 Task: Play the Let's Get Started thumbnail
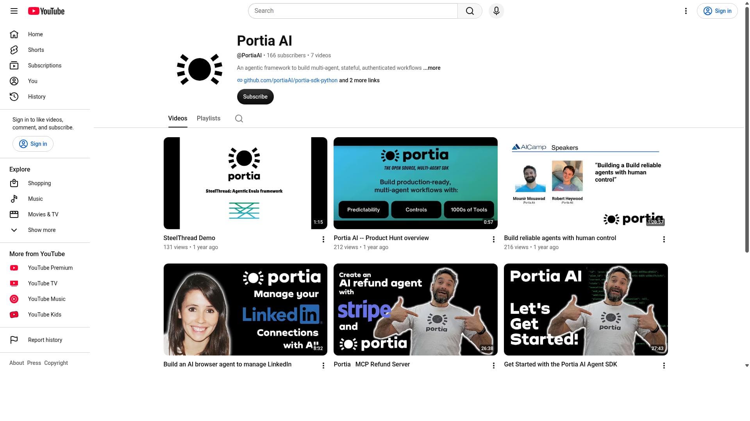coord(586,310)
